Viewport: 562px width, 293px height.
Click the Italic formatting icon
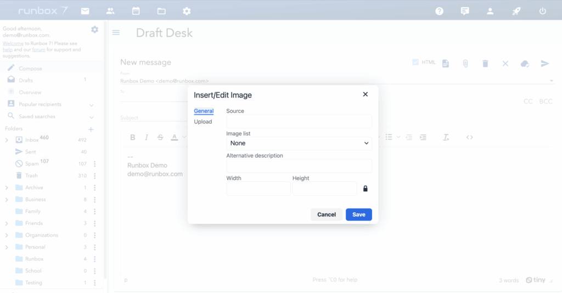146,137
